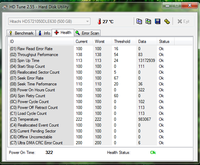Click the copy screenshot to clipboard icon
Image resolution: width=200 pixels, height=165 pixels.
[148, 21]
